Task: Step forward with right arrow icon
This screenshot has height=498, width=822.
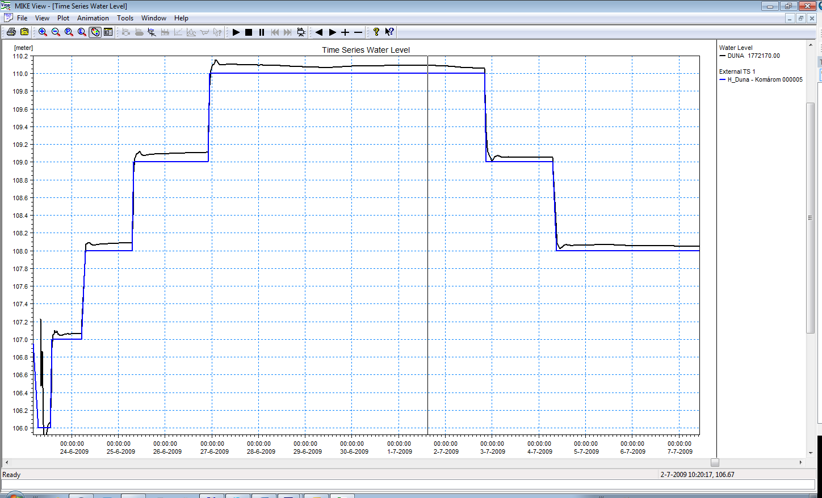Action: [332, 32]
